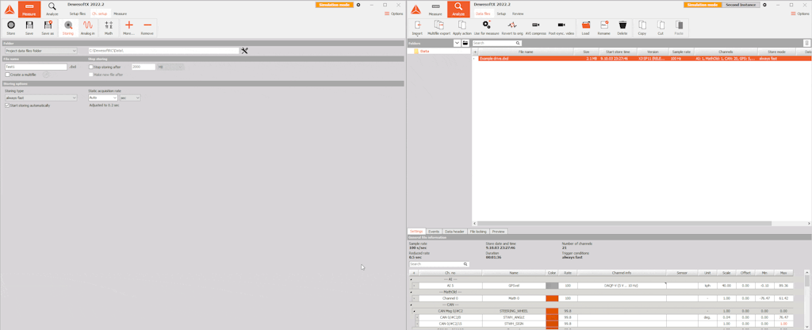This screenshot has height=330, width=812.
Task: Collapse the MathOld channel group
Action: pyautogui.click(x=412, y=292)
